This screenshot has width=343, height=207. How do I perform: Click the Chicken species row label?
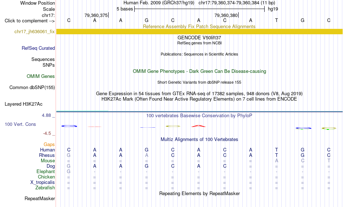[46, 177]
